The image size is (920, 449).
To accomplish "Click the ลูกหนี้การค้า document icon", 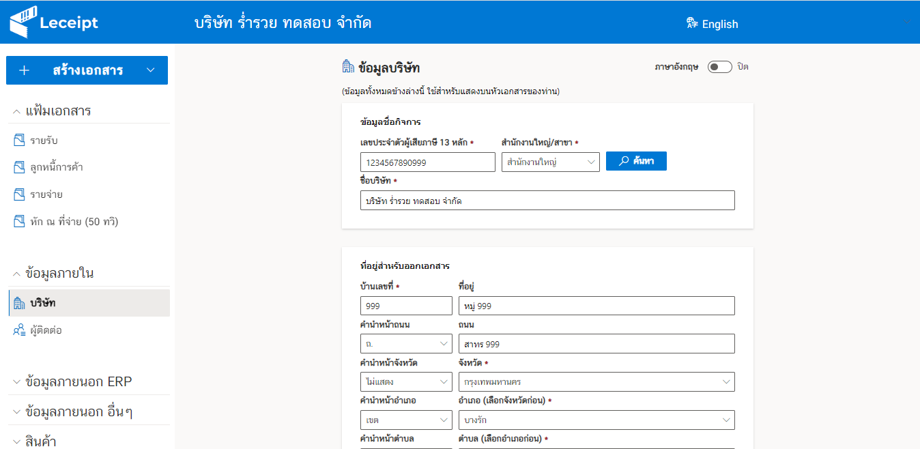I will (19, 167).
